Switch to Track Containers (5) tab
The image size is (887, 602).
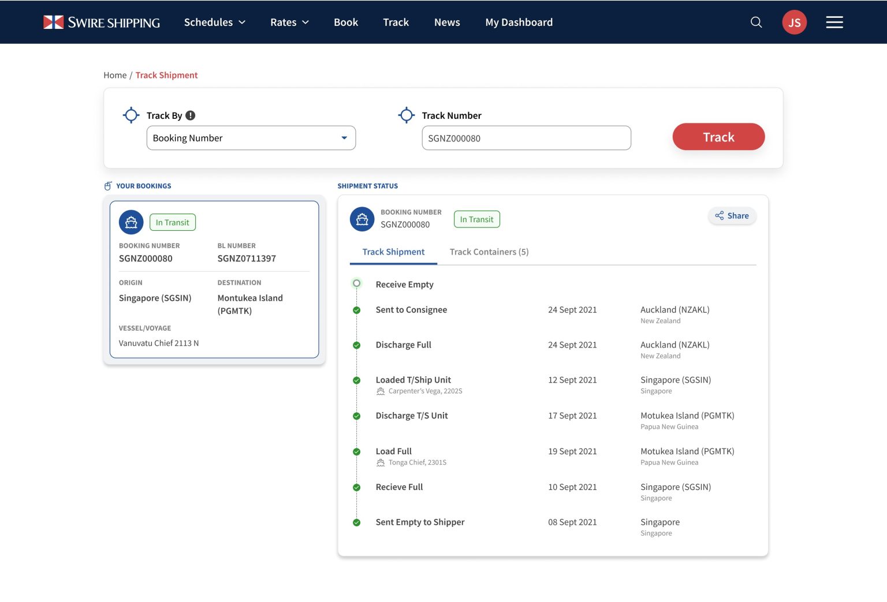[x=489, y=252]
